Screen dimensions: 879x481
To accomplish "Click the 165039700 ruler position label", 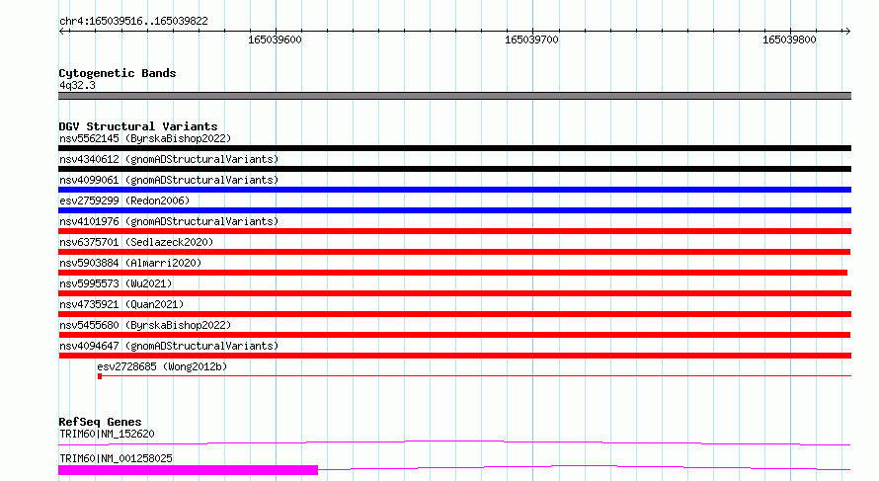I will (531, 40).
